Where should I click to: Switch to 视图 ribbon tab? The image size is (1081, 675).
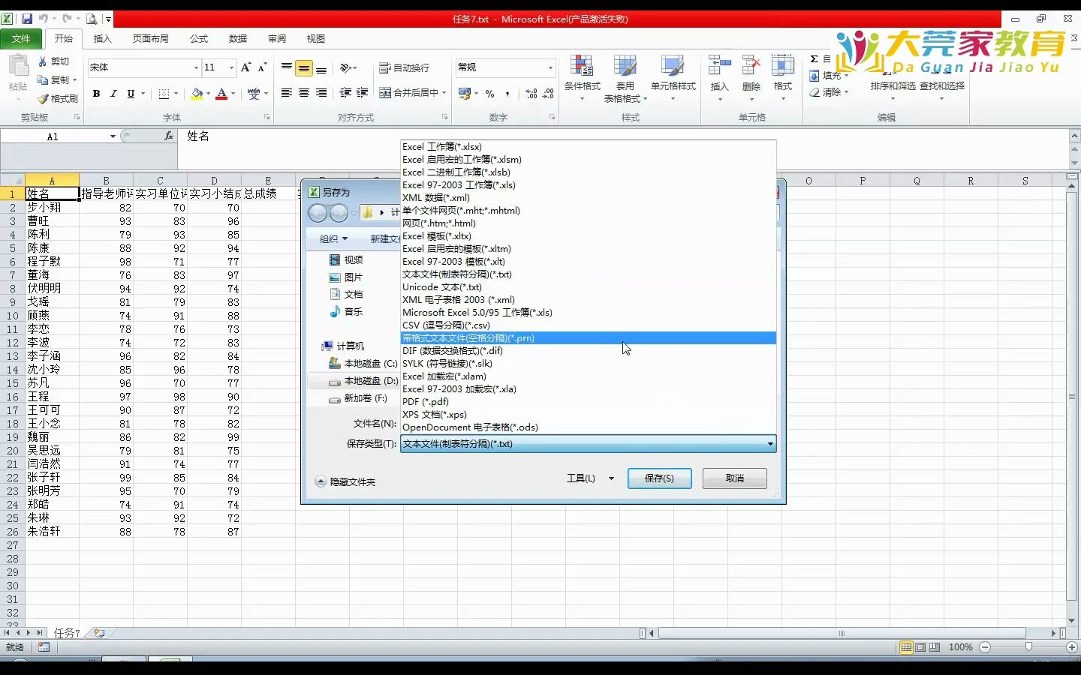(316, 38)
